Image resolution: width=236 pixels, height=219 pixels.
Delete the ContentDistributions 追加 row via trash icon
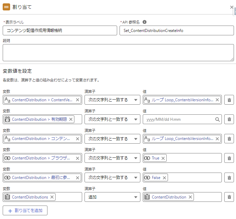[x=229, y=197]
